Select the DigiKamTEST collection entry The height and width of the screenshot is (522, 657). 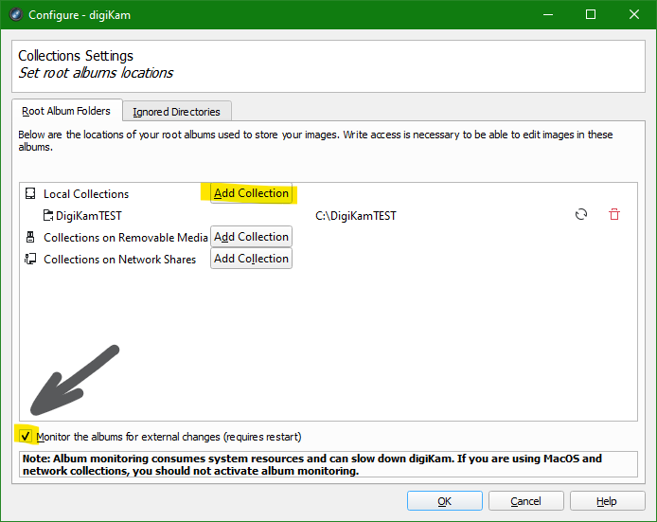pyautogui.click(x=88, y=216)
